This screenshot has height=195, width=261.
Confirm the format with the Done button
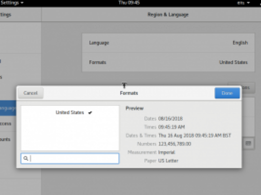click(x=227, y=93)
